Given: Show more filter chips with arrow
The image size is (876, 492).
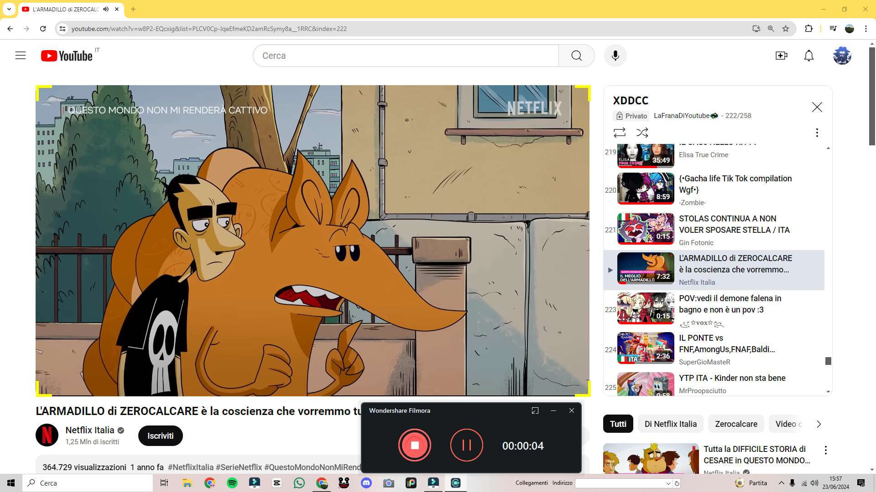Looking at the screenshot, I should coord(819,424).
